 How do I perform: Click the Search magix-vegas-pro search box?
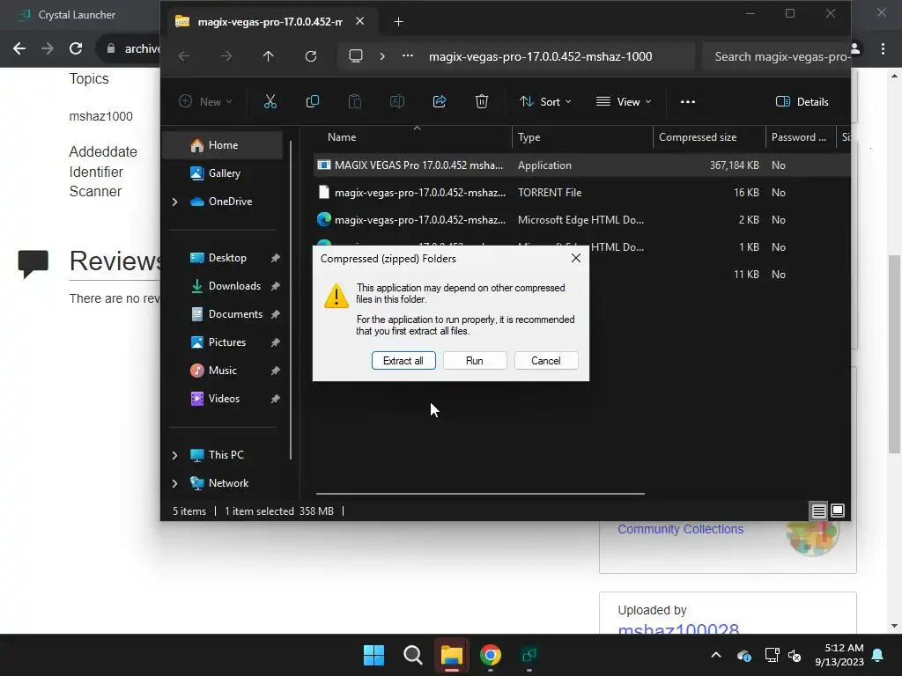click(777, 56)
